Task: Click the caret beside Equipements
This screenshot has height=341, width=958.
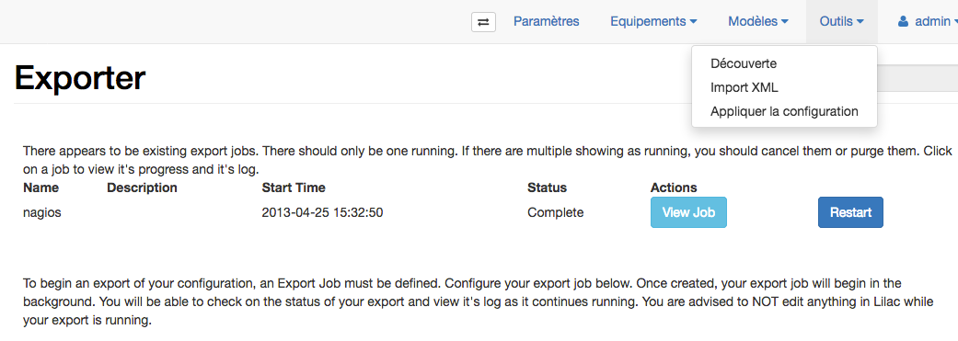Action: 694,22
